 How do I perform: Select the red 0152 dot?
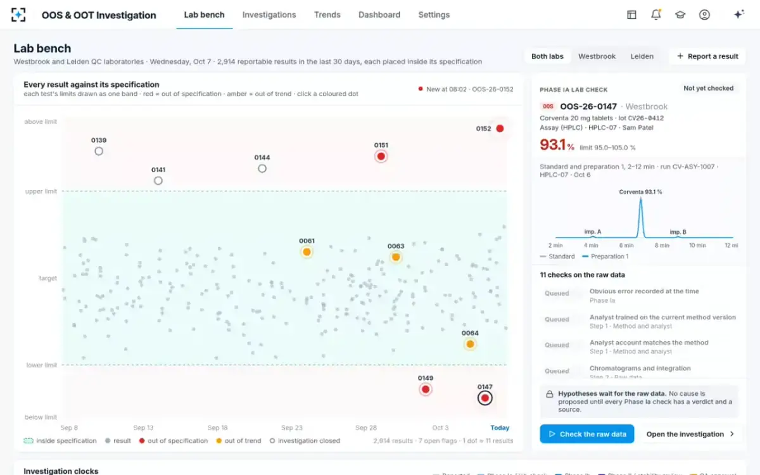pyautogui.click(x=500, y=129)
